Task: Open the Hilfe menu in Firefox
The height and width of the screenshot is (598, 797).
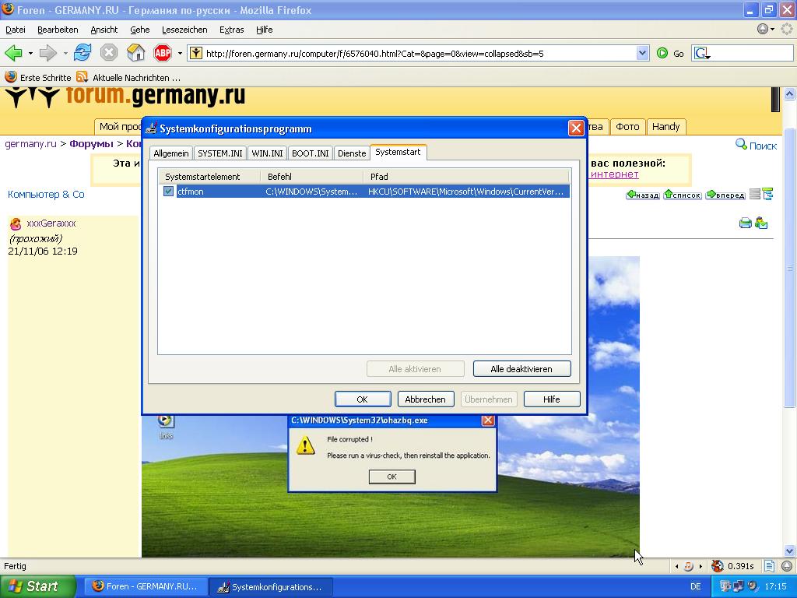Action: [x=265, y=30]
